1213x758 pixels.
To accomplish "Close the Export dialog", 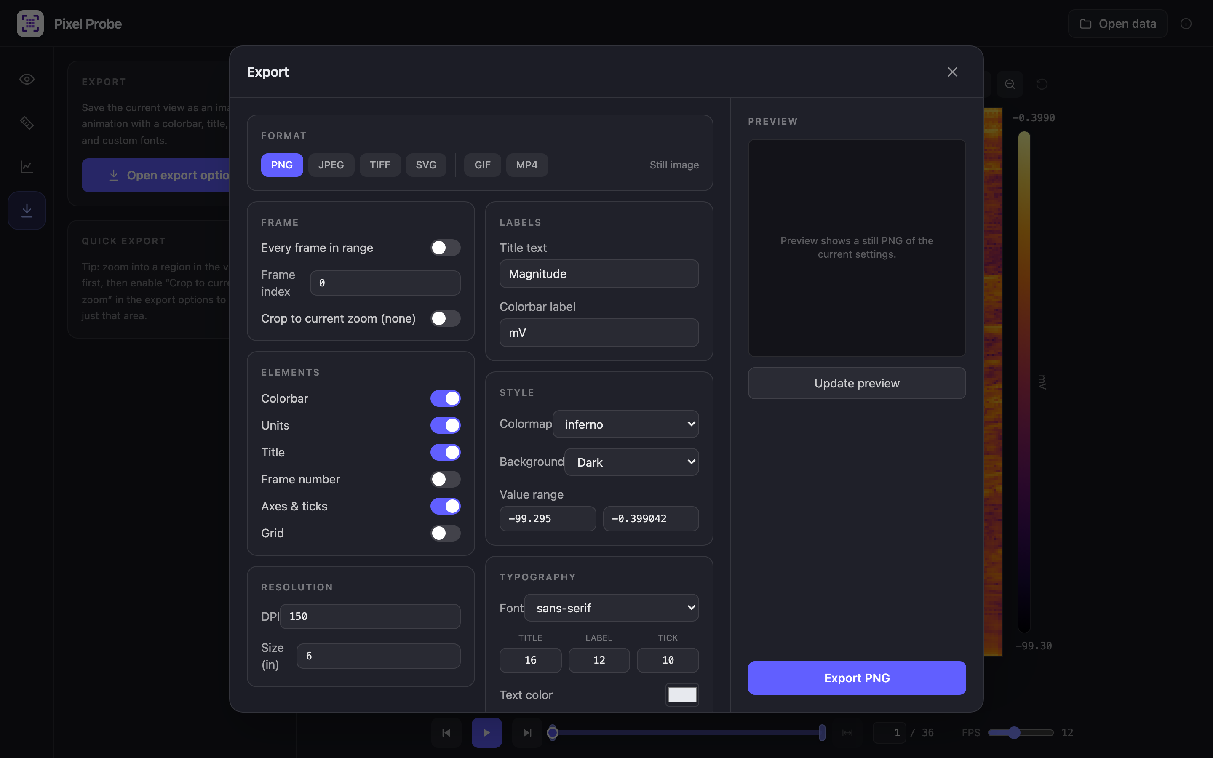I will [952, 72].
